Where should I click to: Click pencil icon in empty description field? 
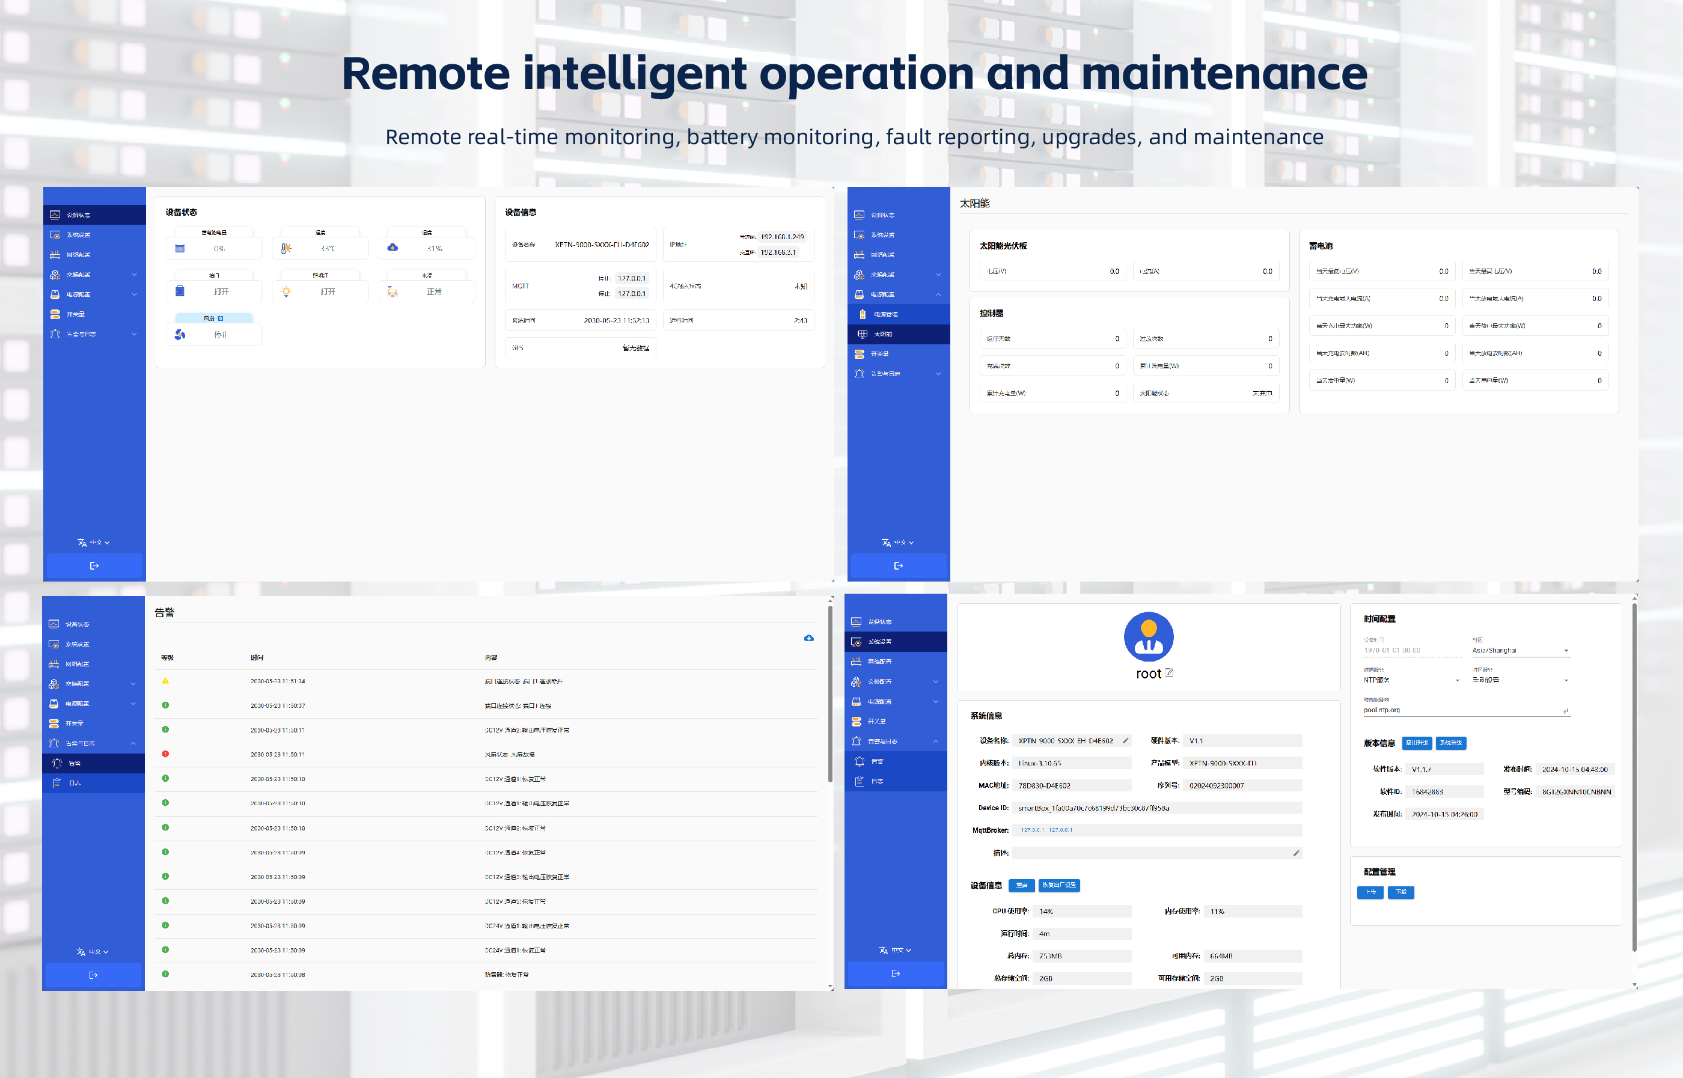pos(1296,853)
